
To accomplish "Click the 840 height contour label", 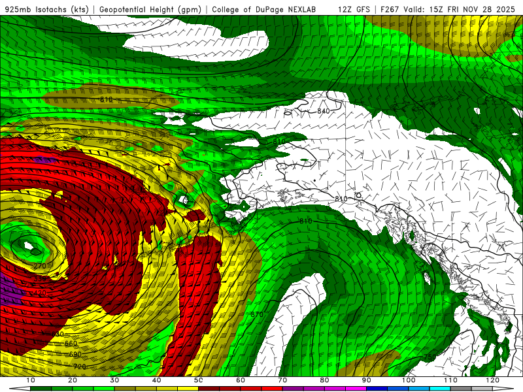I will [323, 111].
